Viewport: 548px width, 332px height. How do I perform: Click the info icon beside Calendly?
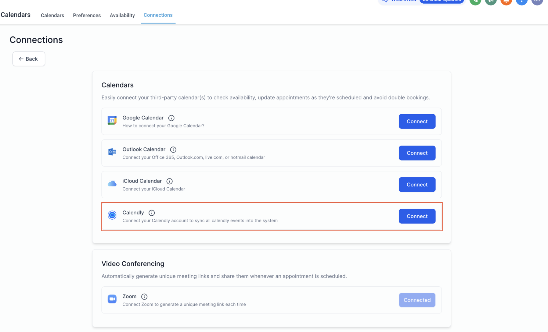[152, 213]
